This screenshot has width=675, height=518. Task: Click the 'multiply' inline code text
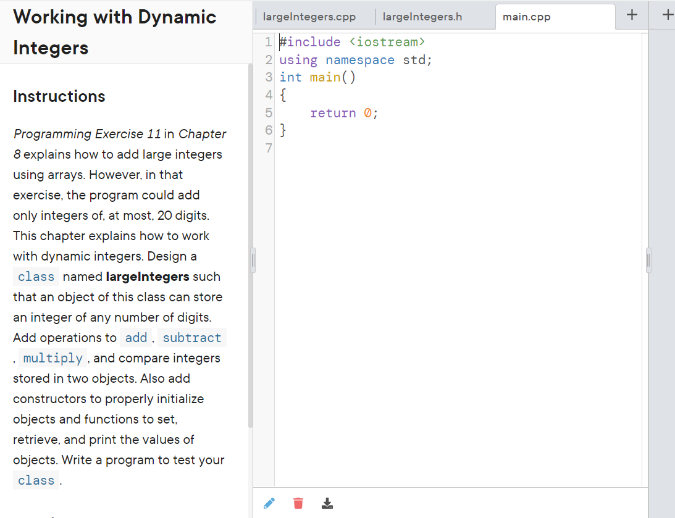coord(52,358)
